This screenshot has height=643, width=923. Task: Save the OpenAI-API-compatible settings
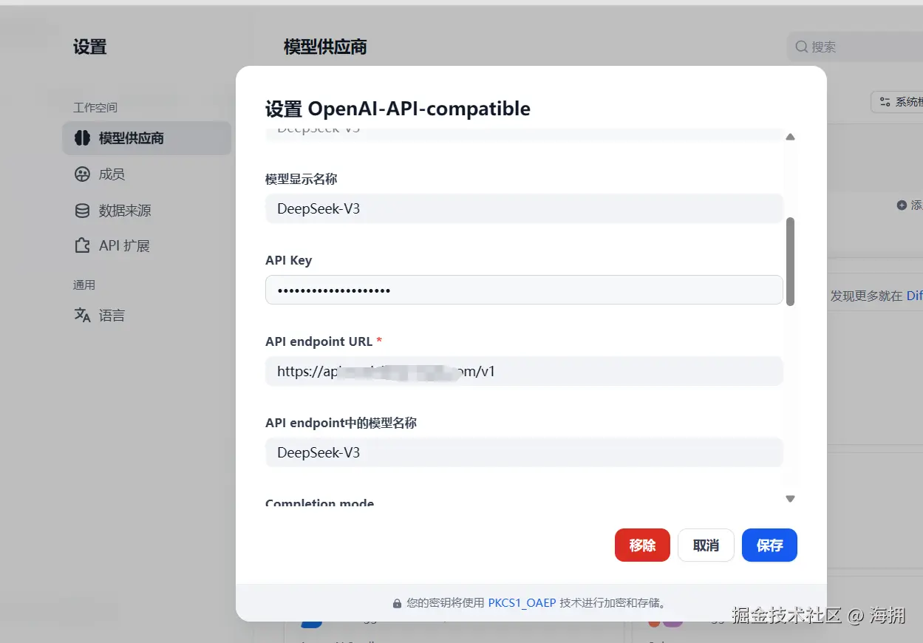(x=769, y=545)
